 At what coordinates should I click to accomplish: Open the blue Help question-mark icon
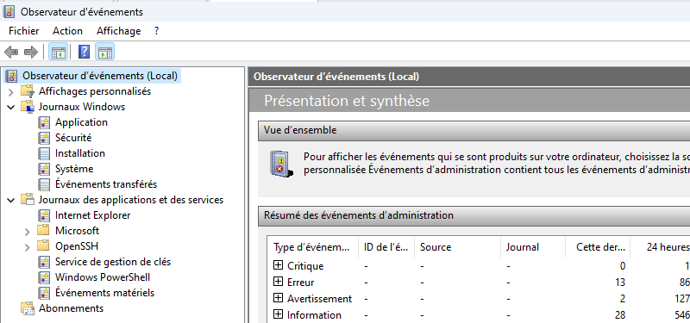pos(84,52)
